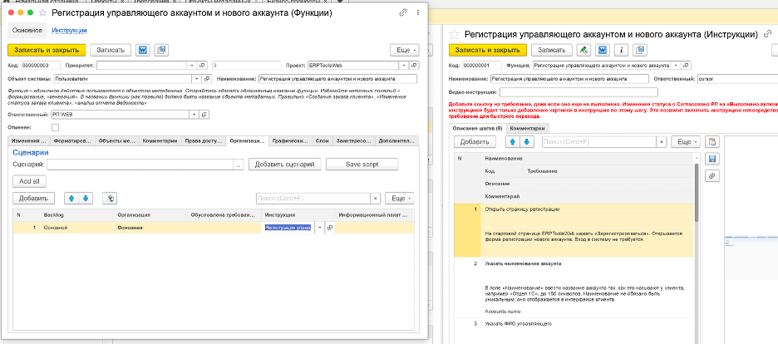Expand the Инструкция cell dropdown
The width and height of the screenshot is (778, 344).
pyautogui.click(x=319, y=228)
